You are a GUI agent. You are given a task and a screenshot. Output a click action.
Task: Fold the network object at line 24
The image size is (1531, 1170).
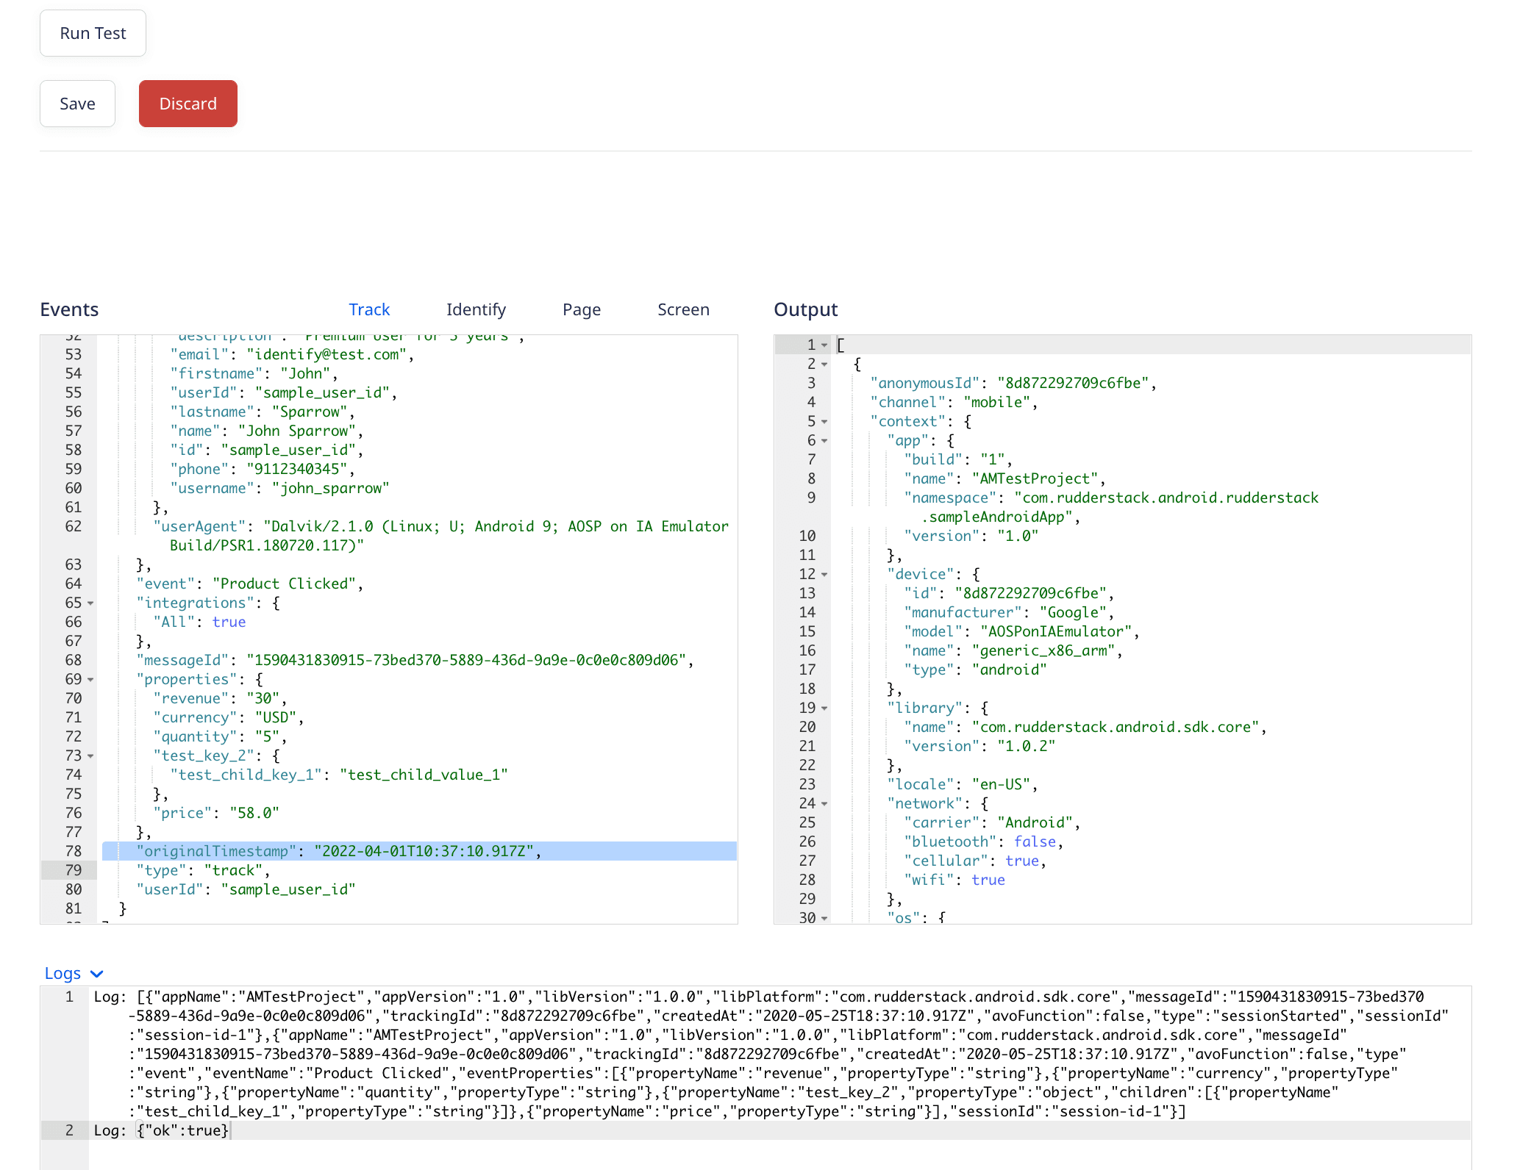point(825,804)
